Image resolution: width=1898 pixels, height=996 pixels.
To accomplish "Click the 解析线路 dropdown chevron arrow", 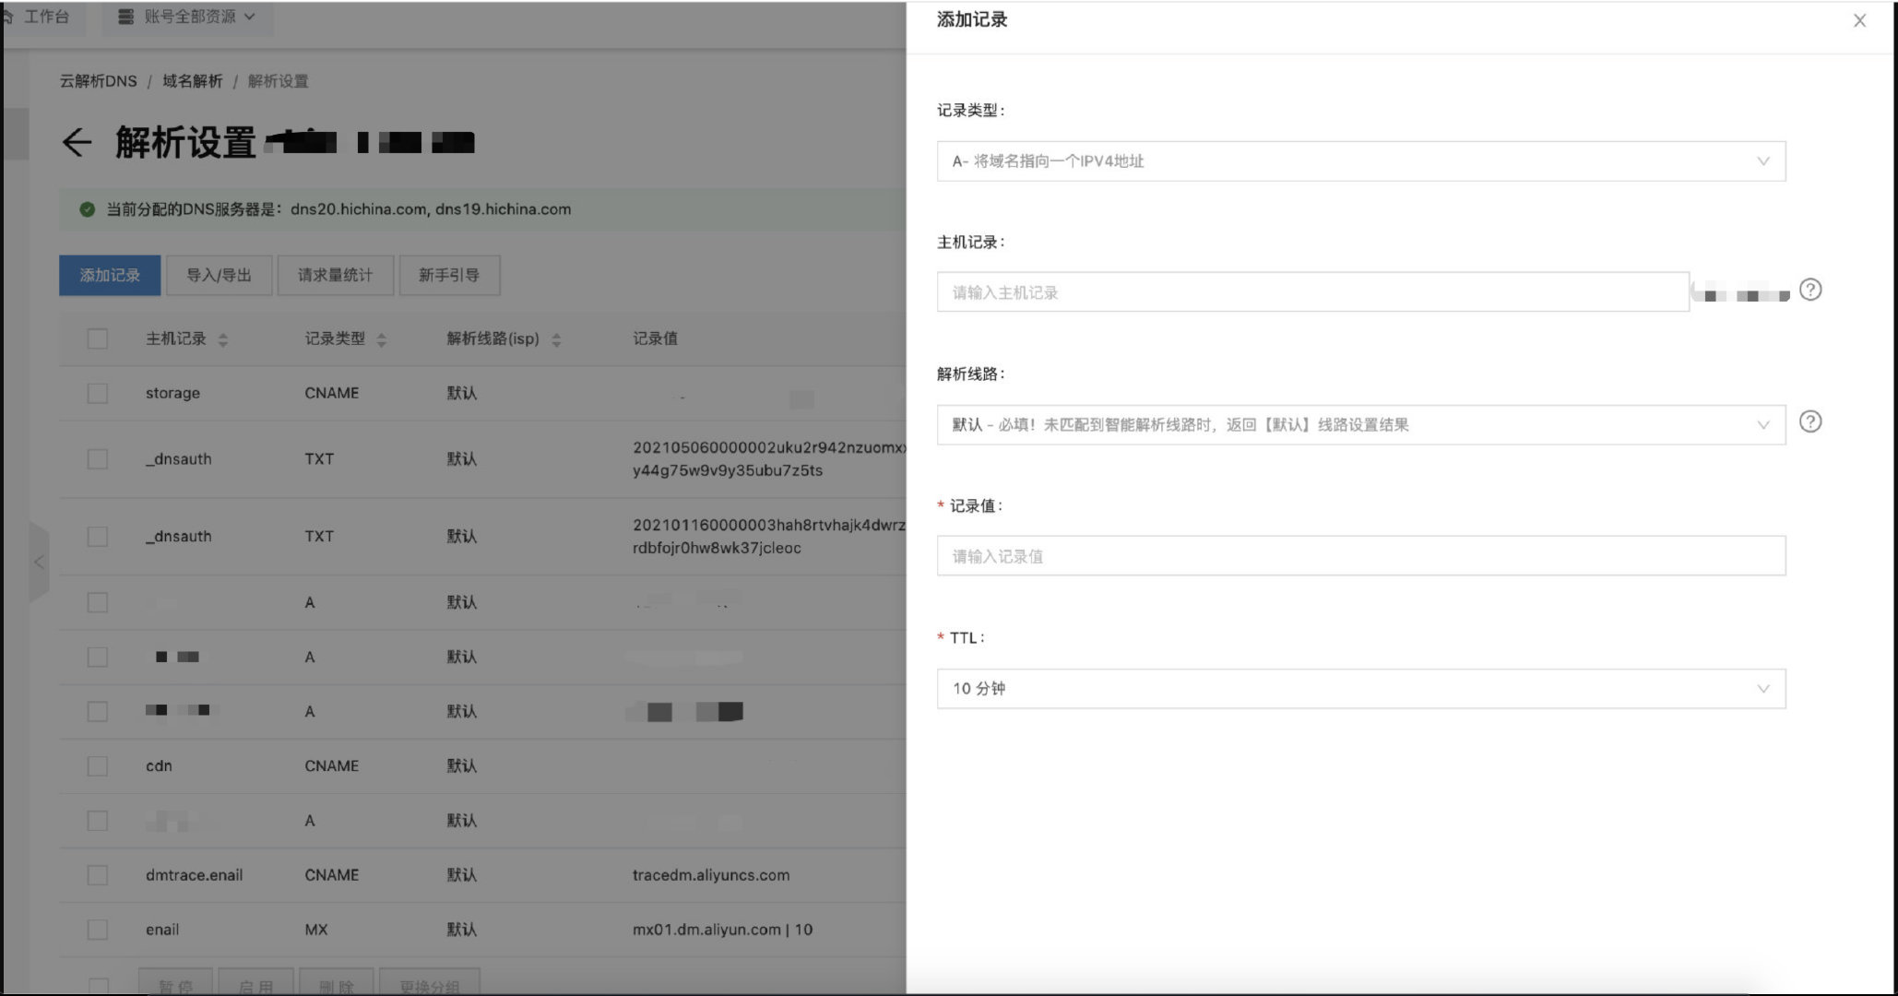I will (x=1762, y=425).
